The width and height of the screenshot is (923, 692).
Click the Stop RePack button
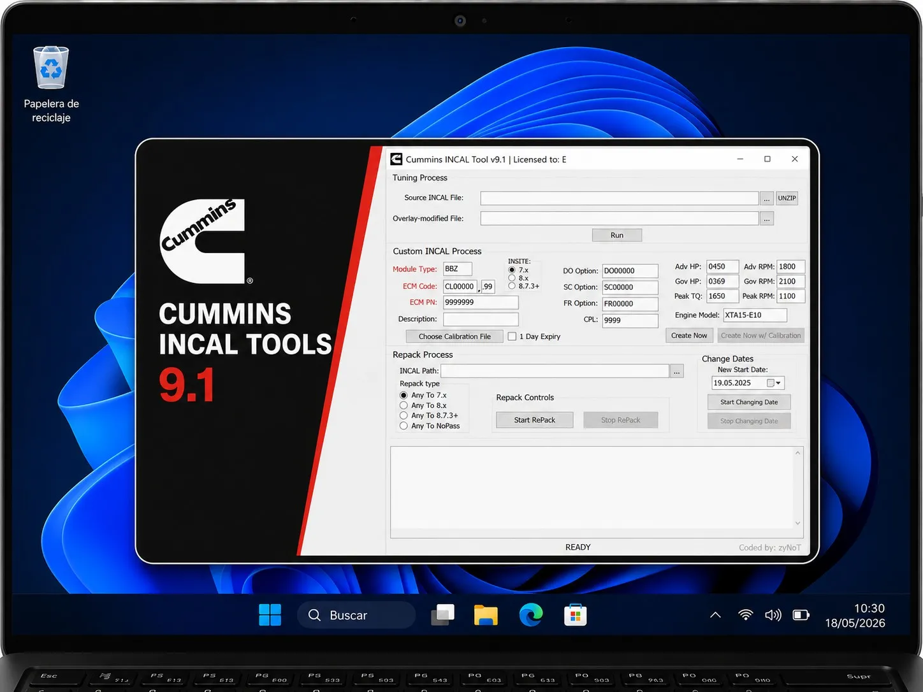point(621,420)
